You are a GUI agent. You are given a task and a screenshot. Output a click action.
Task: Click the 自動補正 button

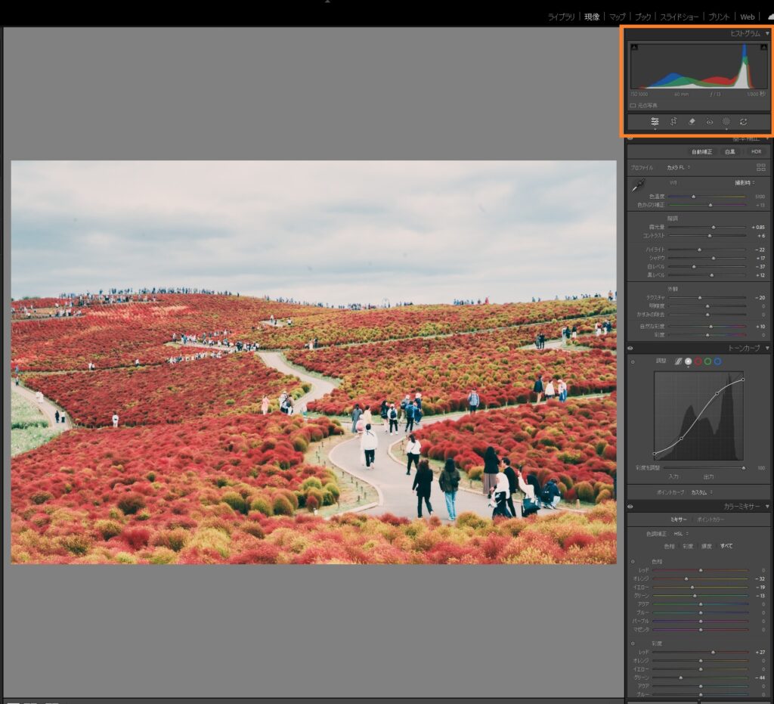701,151
